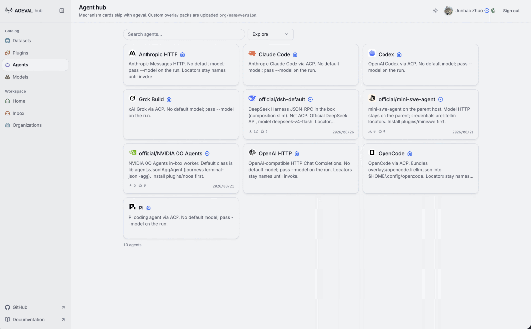
Task: Open the Grok Build agent title
Action: (151, 99)
